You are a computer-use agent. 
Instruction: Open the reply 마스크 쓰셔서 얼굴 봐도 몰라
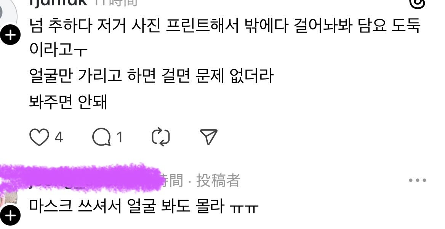pyautogui.click(x=144, y=206)
